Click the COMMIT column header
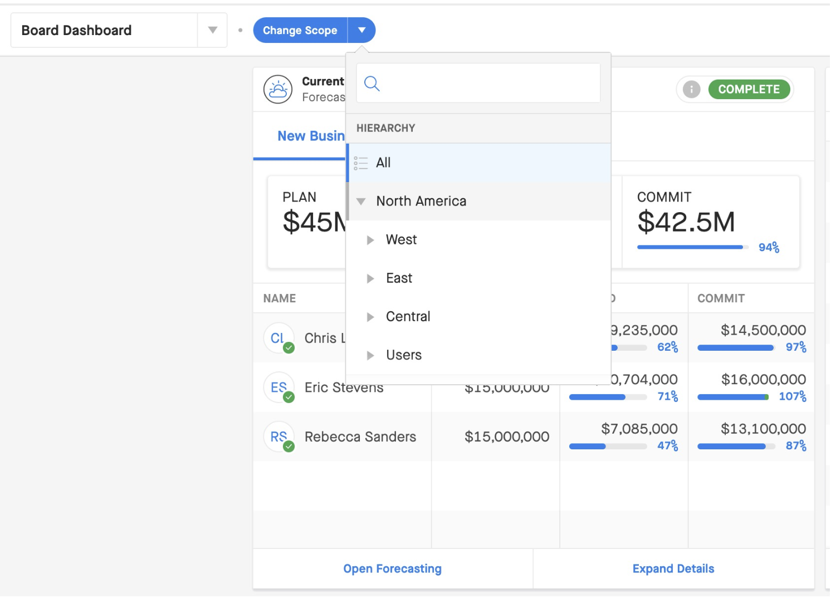The width and height of the screenshot is (831, 598). (721, 298)
